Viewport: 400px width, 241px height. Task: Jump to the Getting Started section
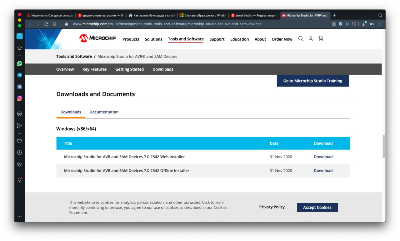click(129, 69)
